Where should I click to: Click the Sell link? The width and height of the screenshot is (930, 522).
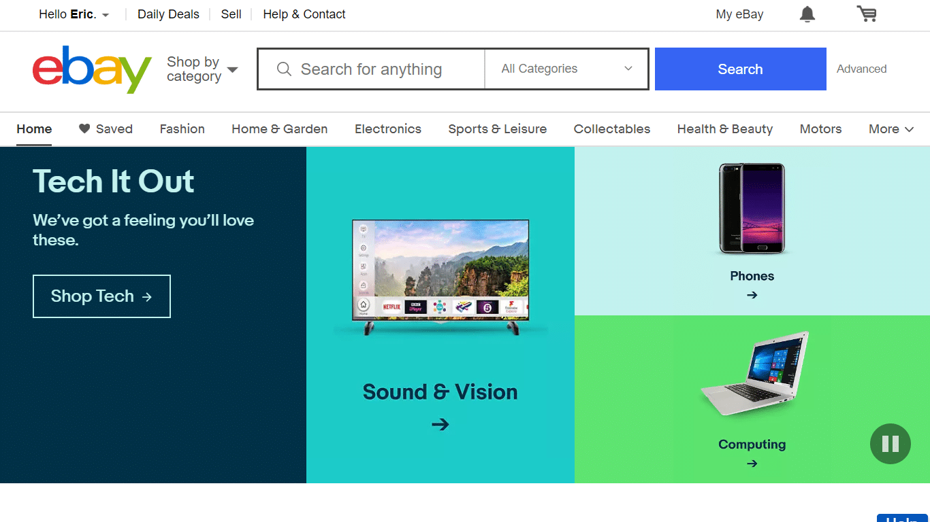click(231, 14)
